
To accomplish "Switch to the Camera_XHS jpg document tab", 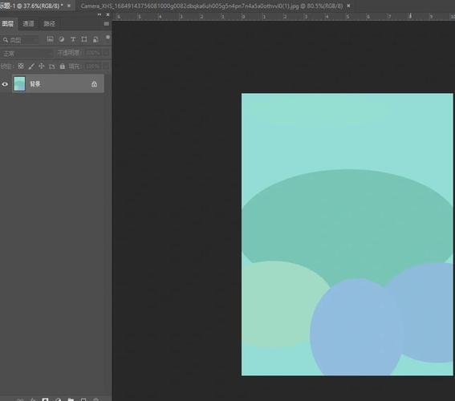I will pos(212,6).
